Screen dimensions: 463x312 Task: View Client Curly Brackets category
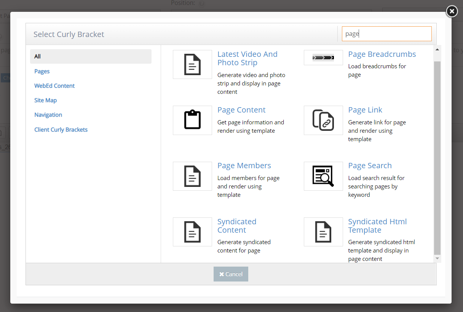(x=61, y=130)
